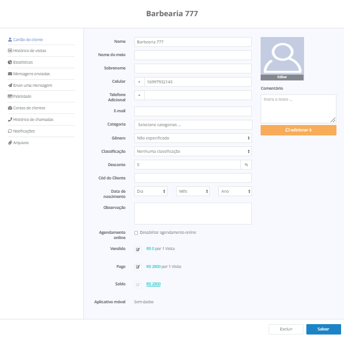Click the Histórico de chamadas phone icon
Screen dimensions: 344x338
click(10, 119)
